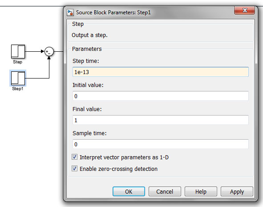This screenshot has height=207, width=263.
Task: Click the Step block name label
Action: (18, 62)
